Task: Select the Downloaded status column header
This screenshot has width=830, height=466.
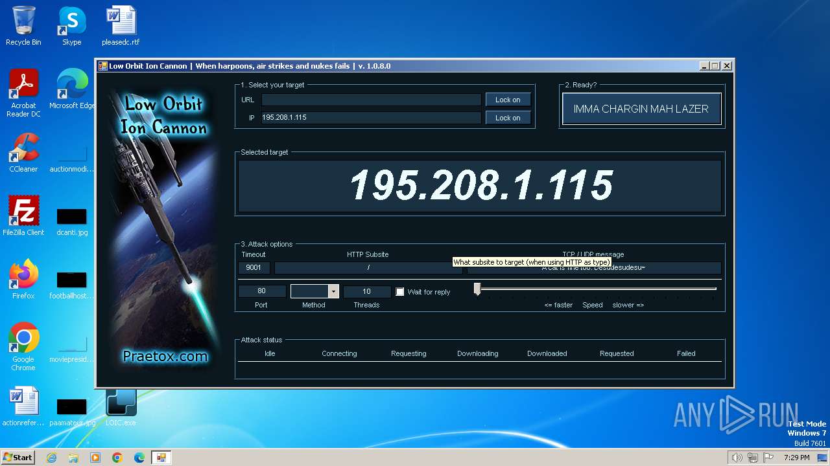Action: click(547, 353)
